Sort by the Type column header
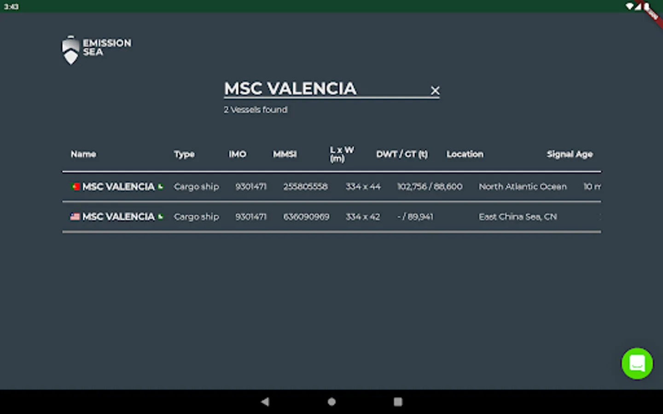 (184, 154)
